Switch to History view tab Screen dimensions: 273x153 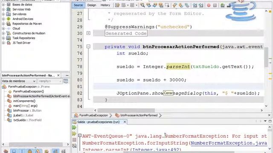click(x=105, y=5)
